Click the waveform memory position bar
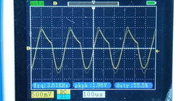This screenshot has height=101, width=180. [93, 4]
